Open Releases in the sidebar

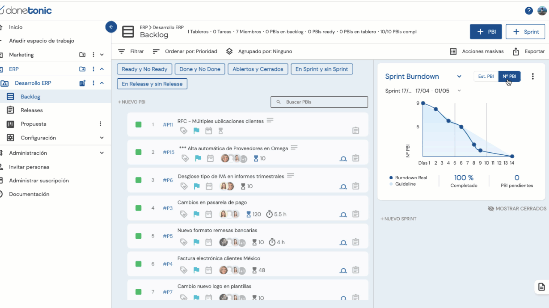[x=32, y=110]
